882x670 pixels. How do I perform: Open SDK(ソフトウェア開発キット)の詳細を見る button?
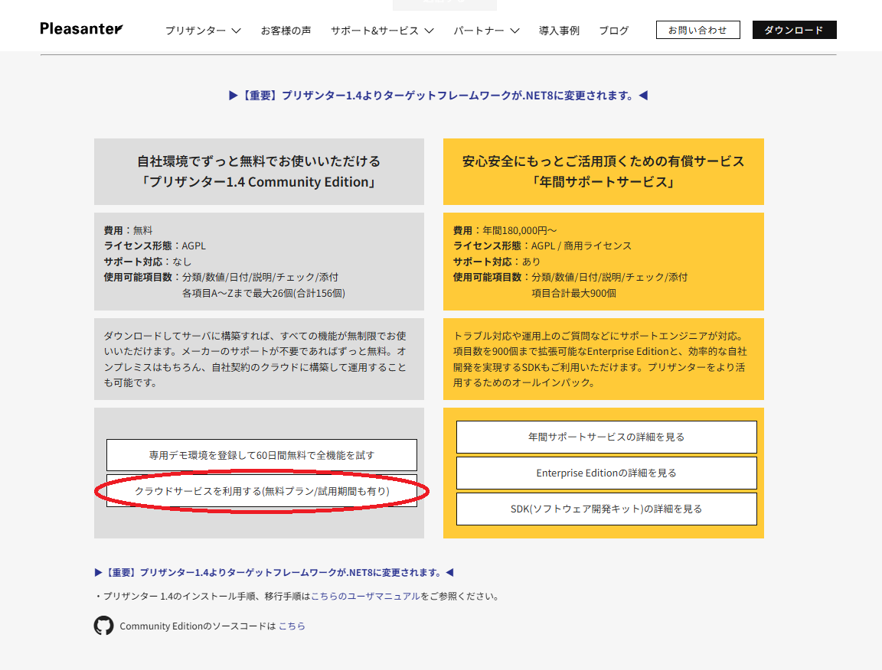[606, 509]
